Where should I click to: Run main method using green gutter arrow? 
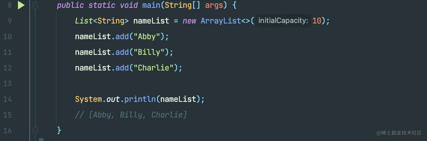[x=21, y=5]
